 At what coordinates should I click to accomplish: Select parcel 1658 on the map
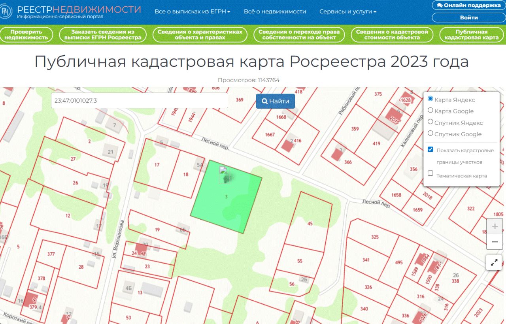click(396, 195)
